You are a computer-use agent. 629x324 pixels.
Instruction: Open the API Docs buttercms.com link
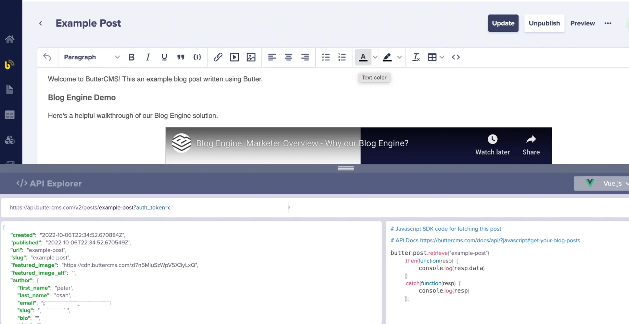coord(500,240)
